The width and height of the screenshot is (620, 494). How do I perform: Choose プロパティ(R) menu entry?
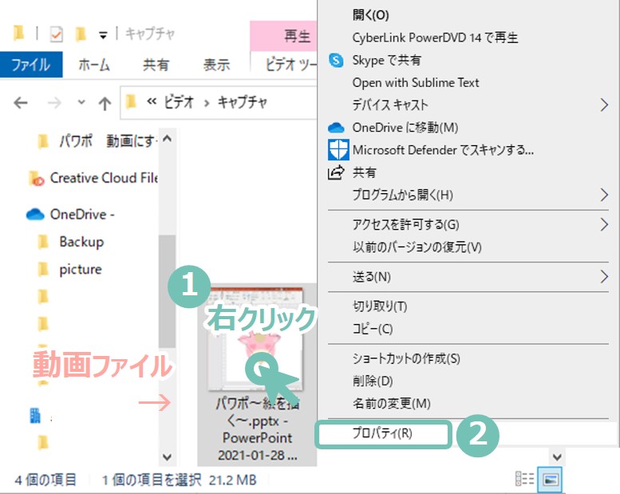(x=382, y=434)
